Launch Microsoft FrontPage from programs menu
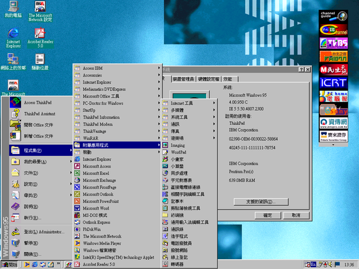Viewport: 359px width, 269px height. (117, 187)
